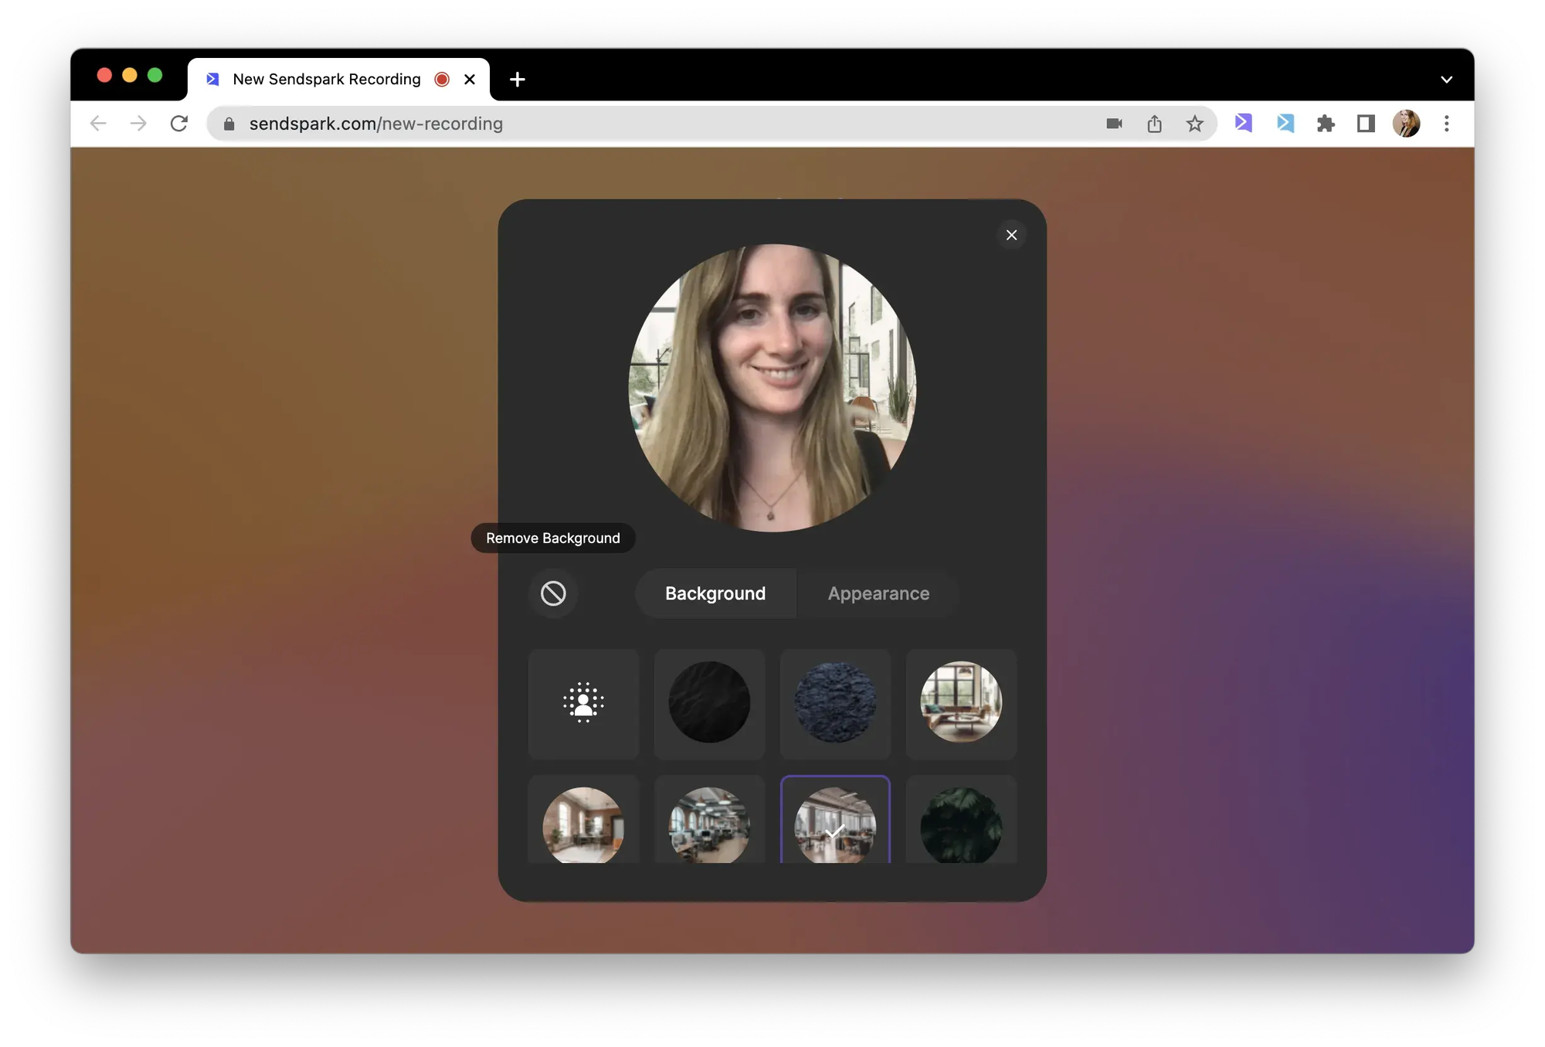Image resolution: width=1545 pixels, height=1047 pixels.
Task: Open the Chrome profile avatar
Action: coord(1406,124)
